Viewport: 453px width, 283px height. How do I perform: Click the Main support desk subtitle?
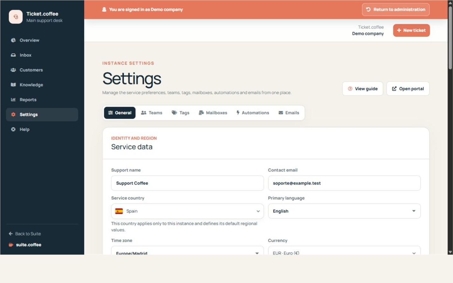pos(45,21)
